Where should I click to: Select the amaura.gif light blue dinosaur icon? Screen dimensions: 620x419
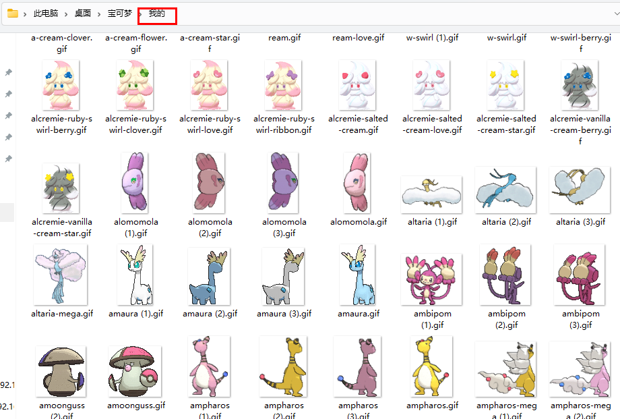pyautogui.click(x=357, y=276)
